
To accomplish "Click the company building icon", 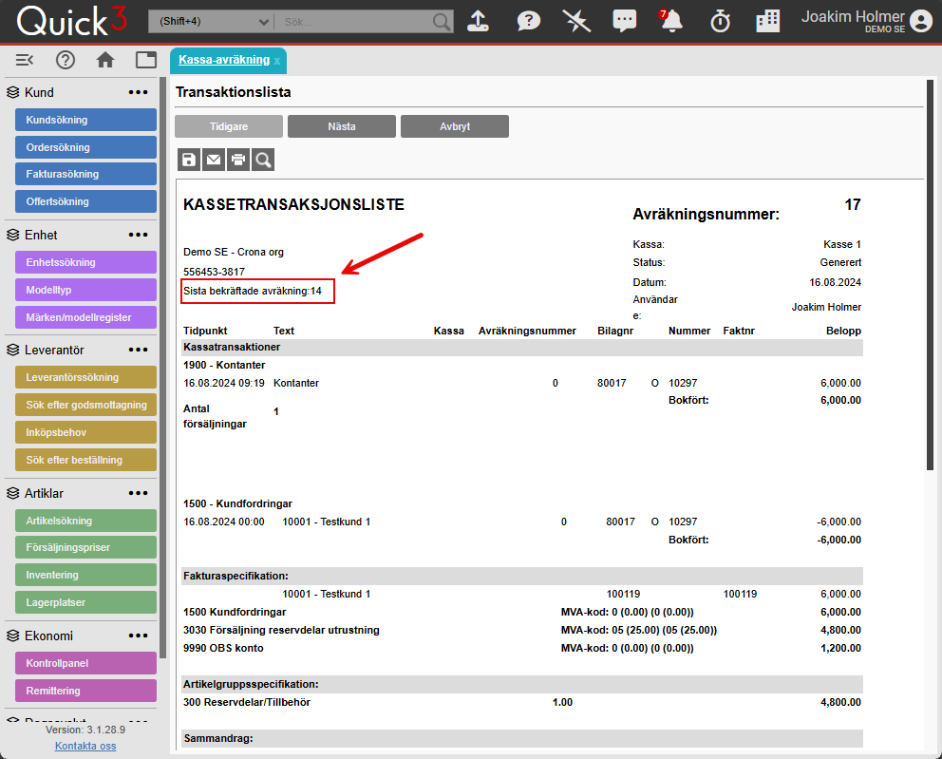I will 768,22.
